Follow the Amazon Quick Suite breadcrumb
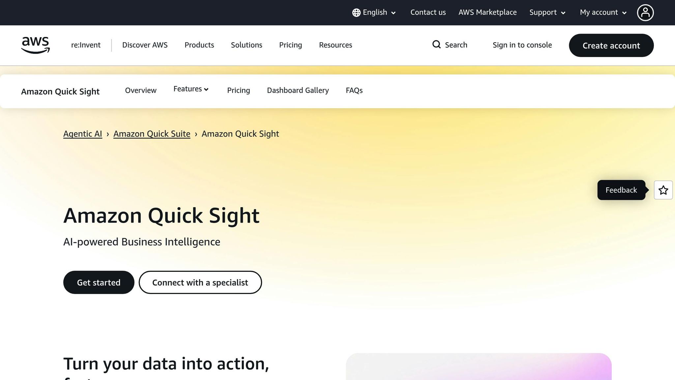 tap(152, 134)
